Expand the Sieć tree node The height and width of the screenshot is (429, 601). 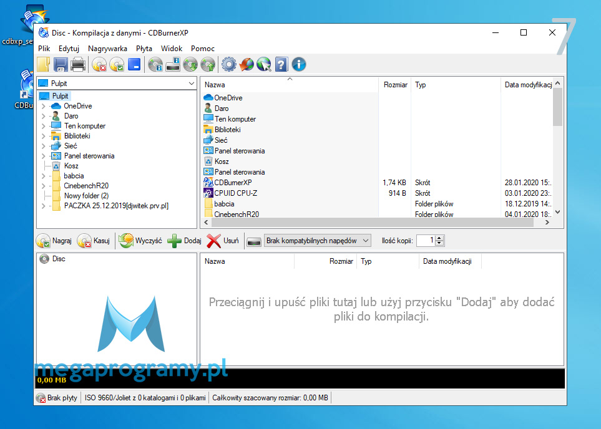pyautogui.click(x=43, y=146)
